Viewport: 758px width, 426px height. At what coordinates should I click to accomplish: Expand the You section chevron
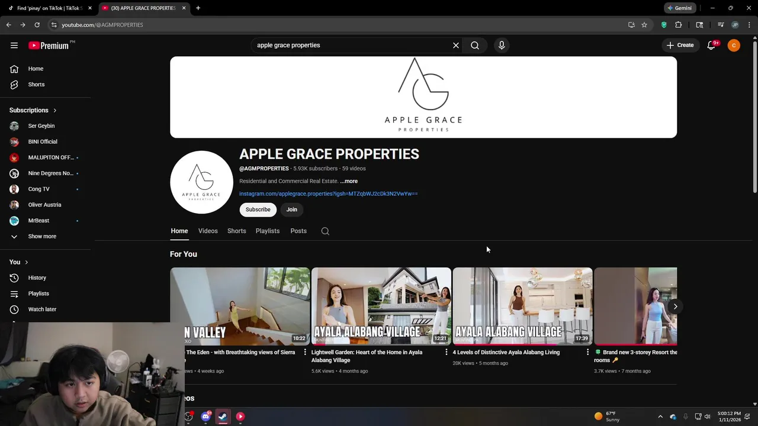pos(26,262)
